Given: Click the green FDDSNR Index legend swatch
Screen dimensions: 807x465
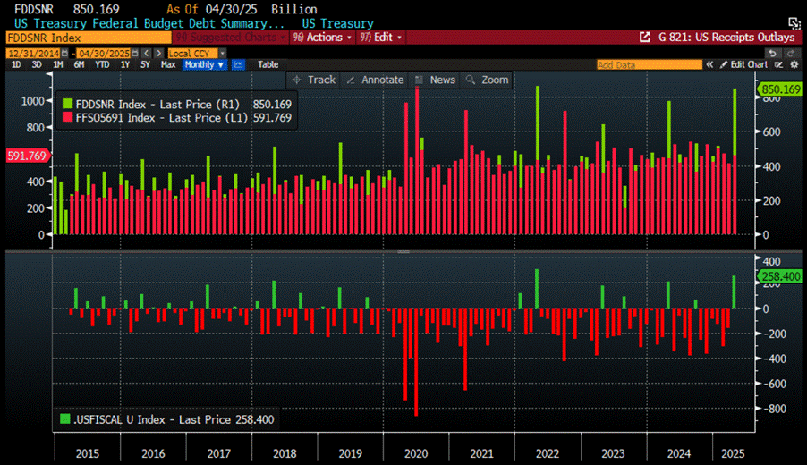Looking at the screenshot, I should pos(67,104).
